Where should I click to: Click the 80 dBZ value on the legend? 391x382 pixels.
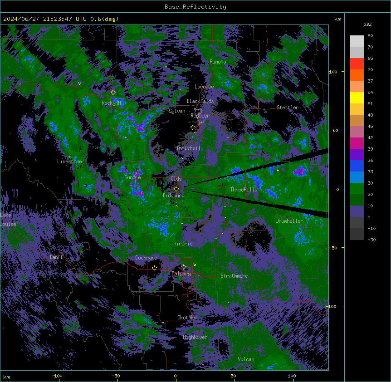[x=370, y=36]
